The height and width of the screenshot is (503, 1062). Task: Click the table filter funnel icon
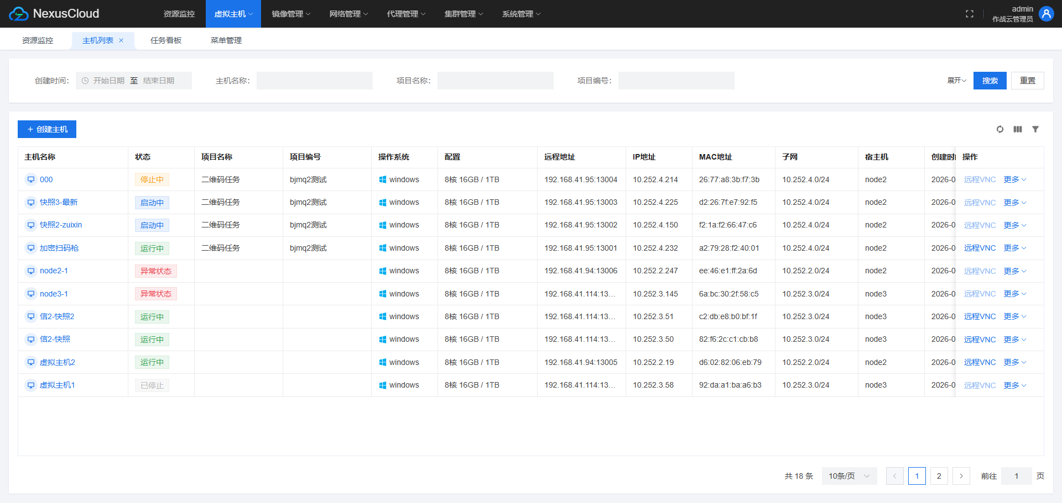point(1035,129)
